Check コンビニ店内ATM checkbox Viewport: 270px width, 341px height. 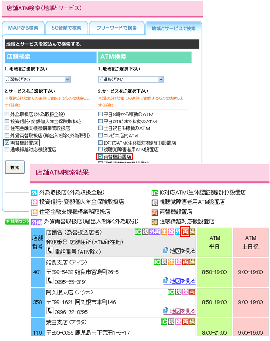(100, 135)
